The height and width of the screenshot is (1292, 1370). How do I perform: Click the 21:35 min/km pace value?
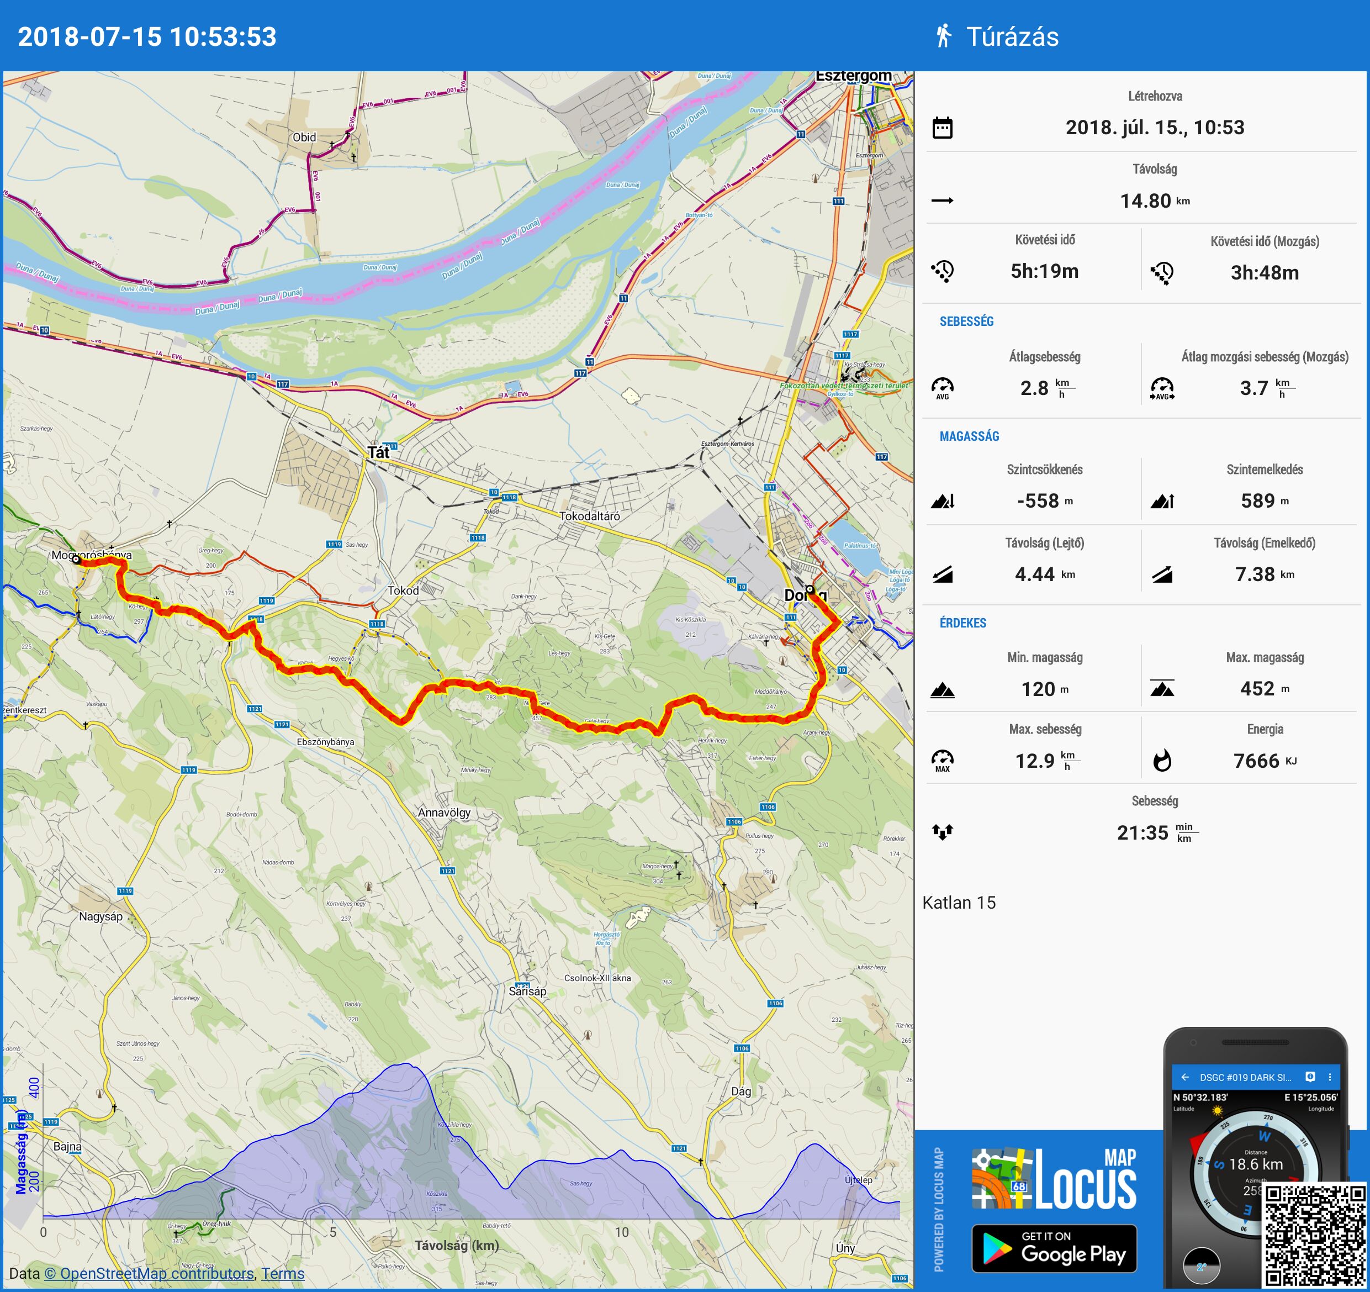point(1158,832)
